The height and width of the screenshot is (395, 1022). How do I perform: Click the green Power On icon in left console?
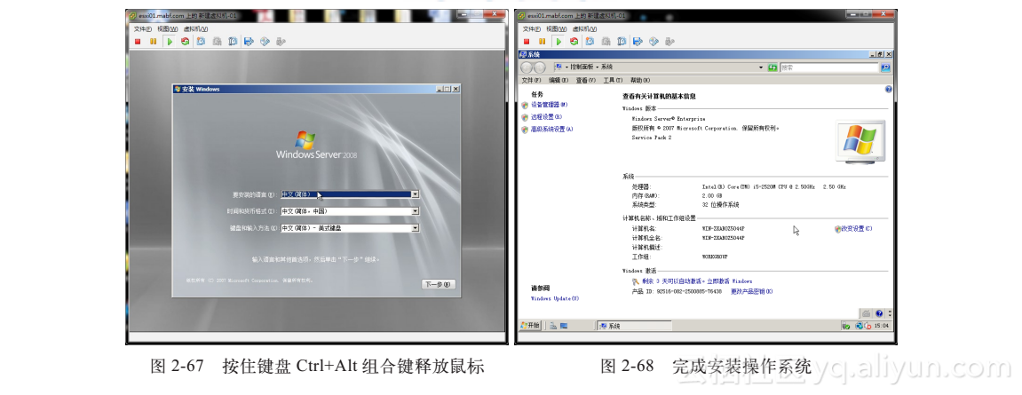click(x=170, y=41)
